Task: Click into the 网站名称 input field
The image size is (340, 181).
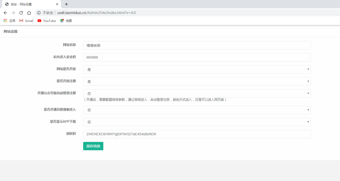Action: (x=197, y=45)
